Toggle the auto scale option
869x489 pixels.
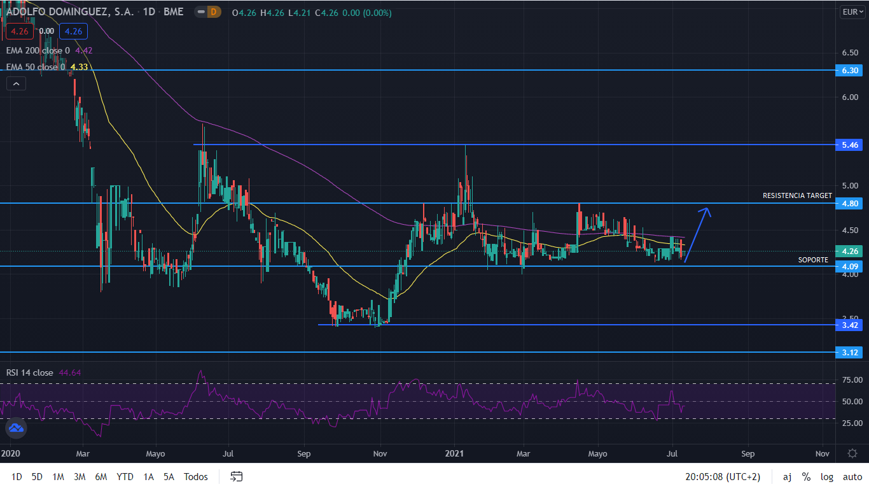click(852, 476)
